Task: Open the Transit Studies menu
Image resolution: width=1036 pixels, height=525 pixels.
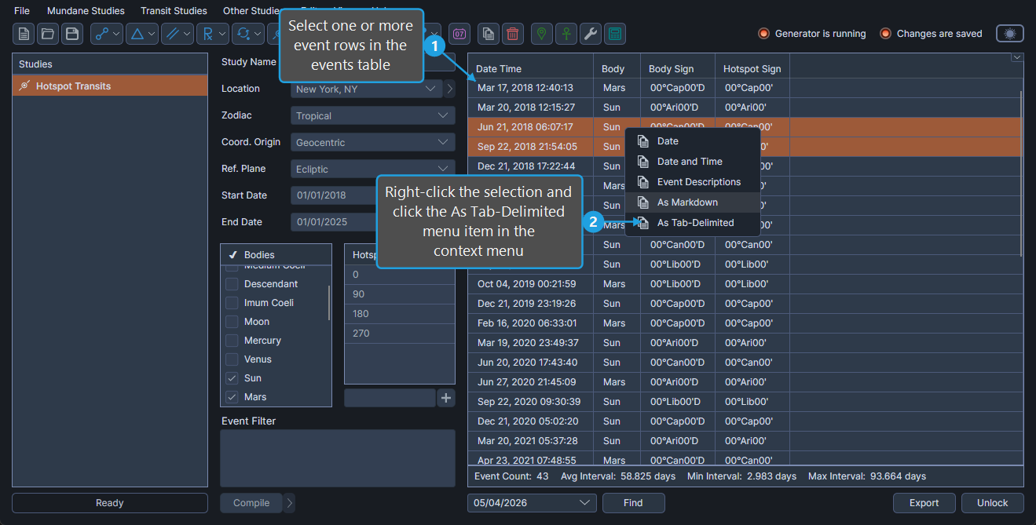Action: pos(174,11)
